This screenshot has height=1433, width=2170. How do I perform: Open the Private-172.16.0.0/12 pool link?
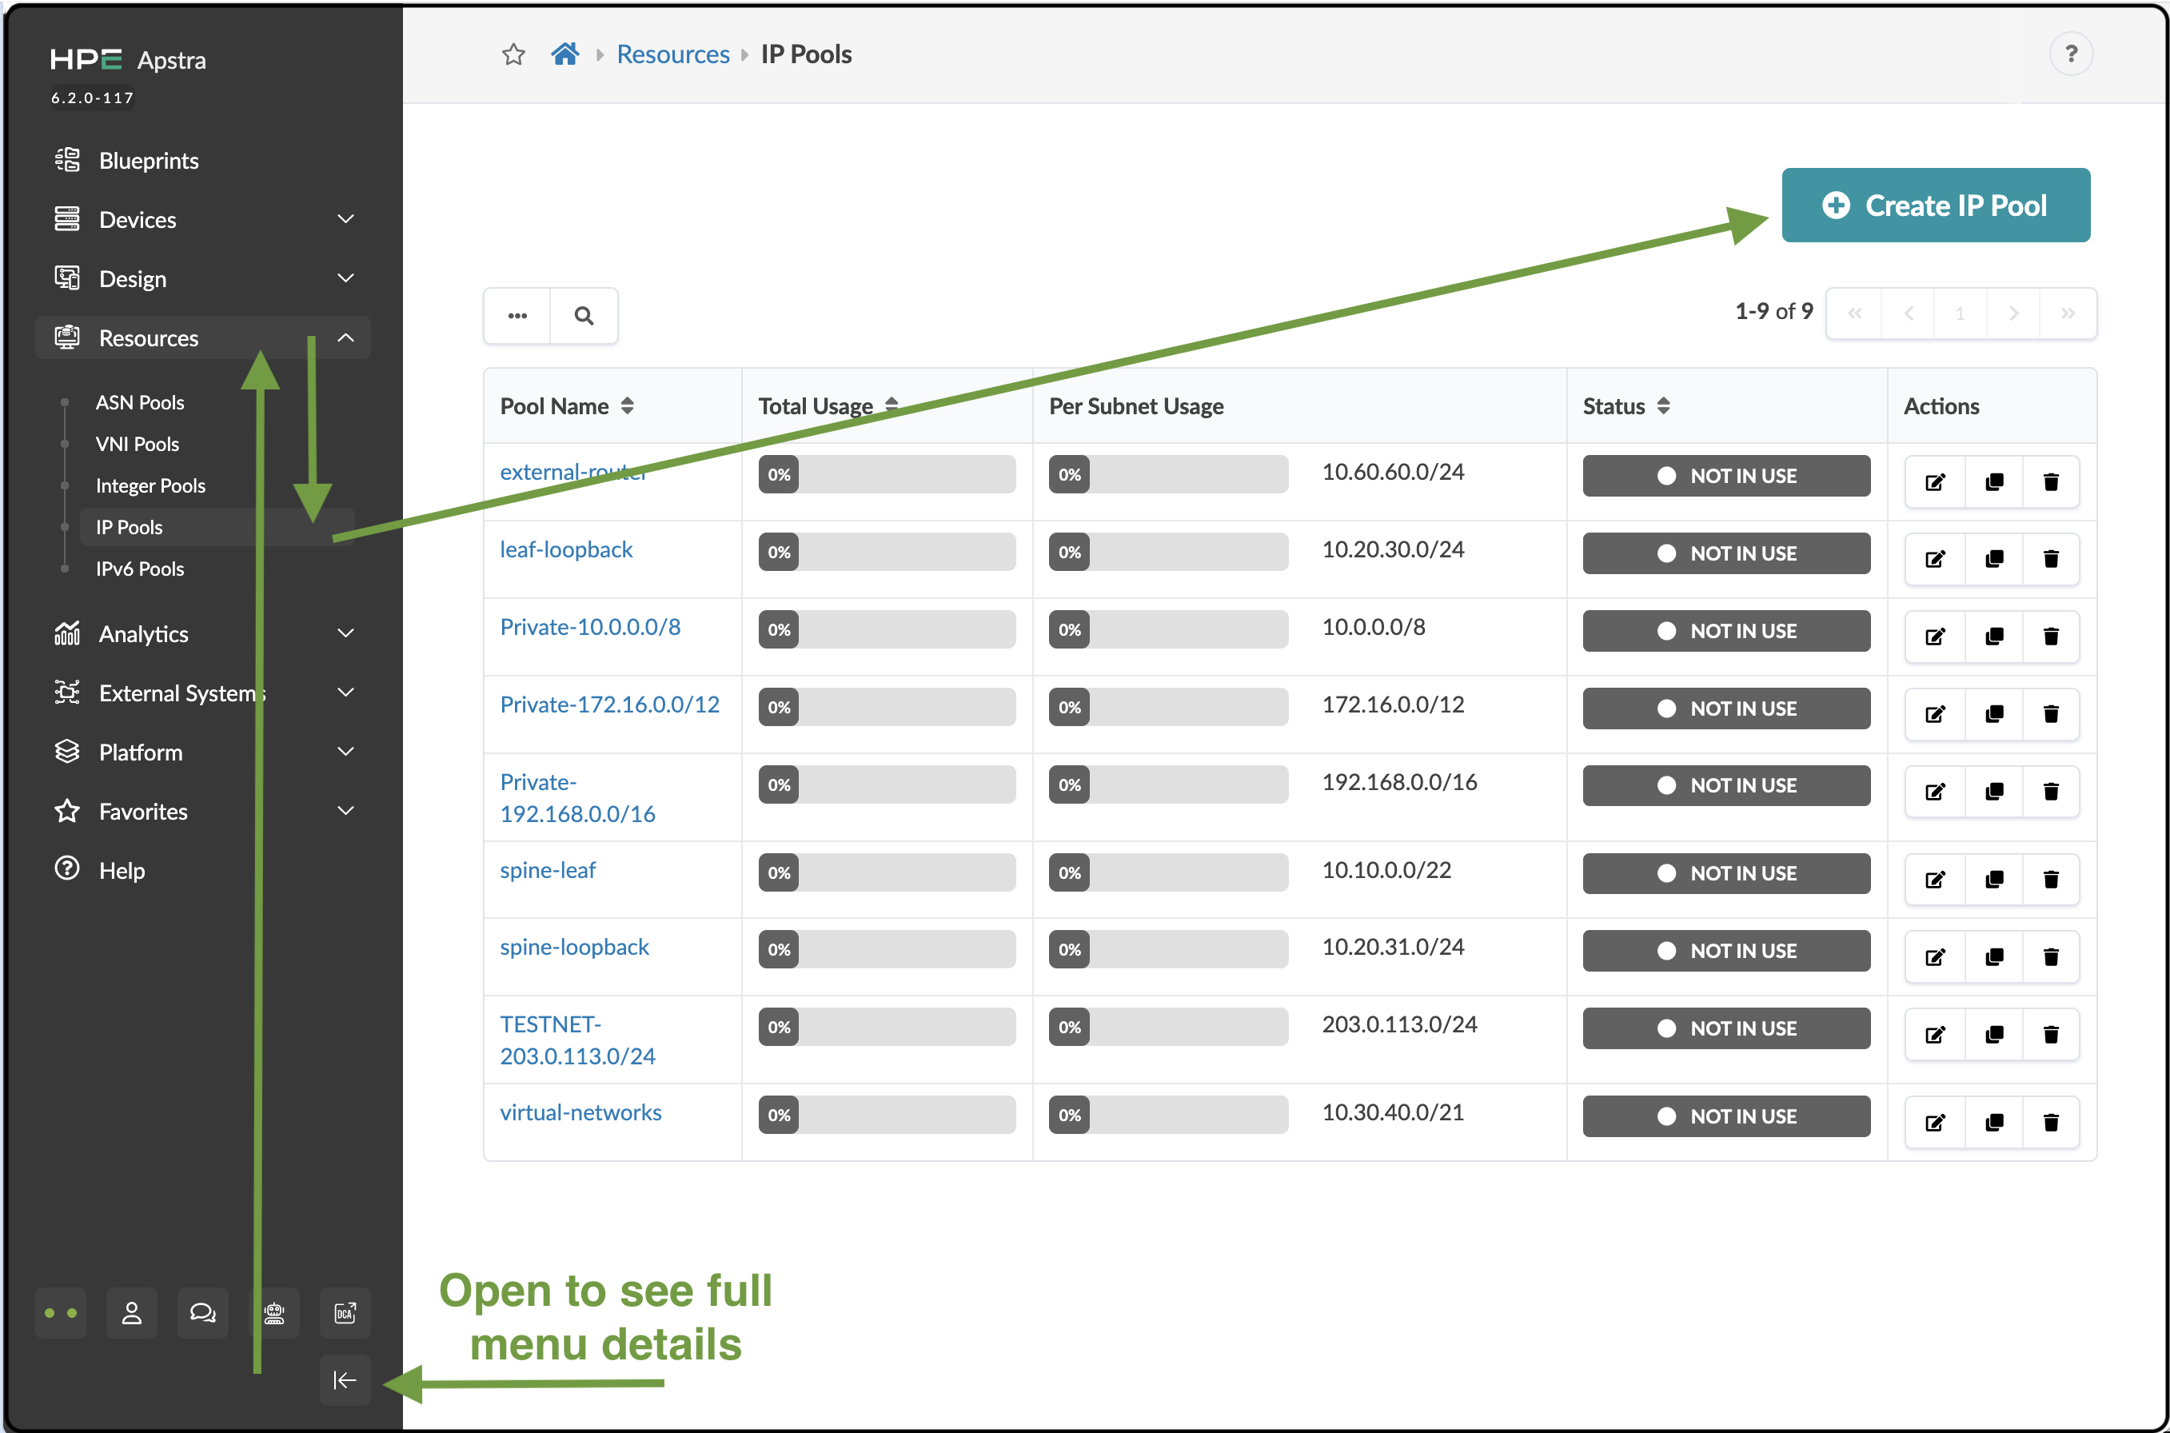point(609,705)
